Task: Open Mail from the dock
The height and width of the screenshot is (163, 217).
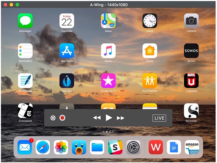Action: click(25, 147)
